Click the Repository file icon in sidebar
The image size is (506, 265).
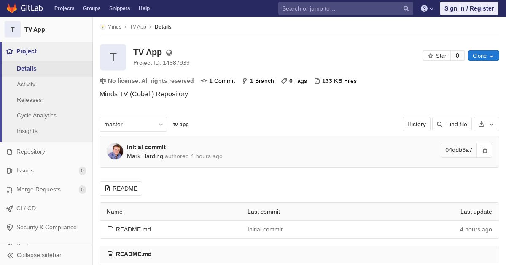click(x=10, y=152)
